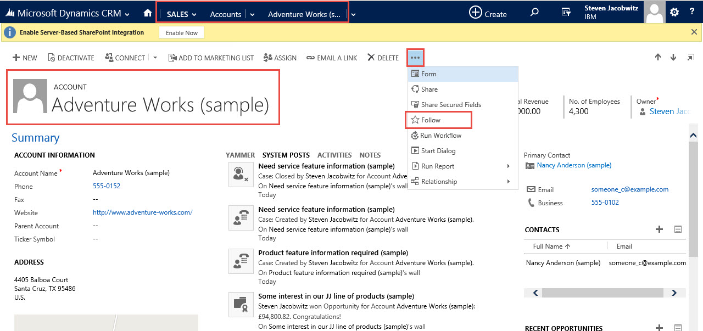703x331 pixels.
Task: Click the Home icon in navigation bar
Action: 147,13
